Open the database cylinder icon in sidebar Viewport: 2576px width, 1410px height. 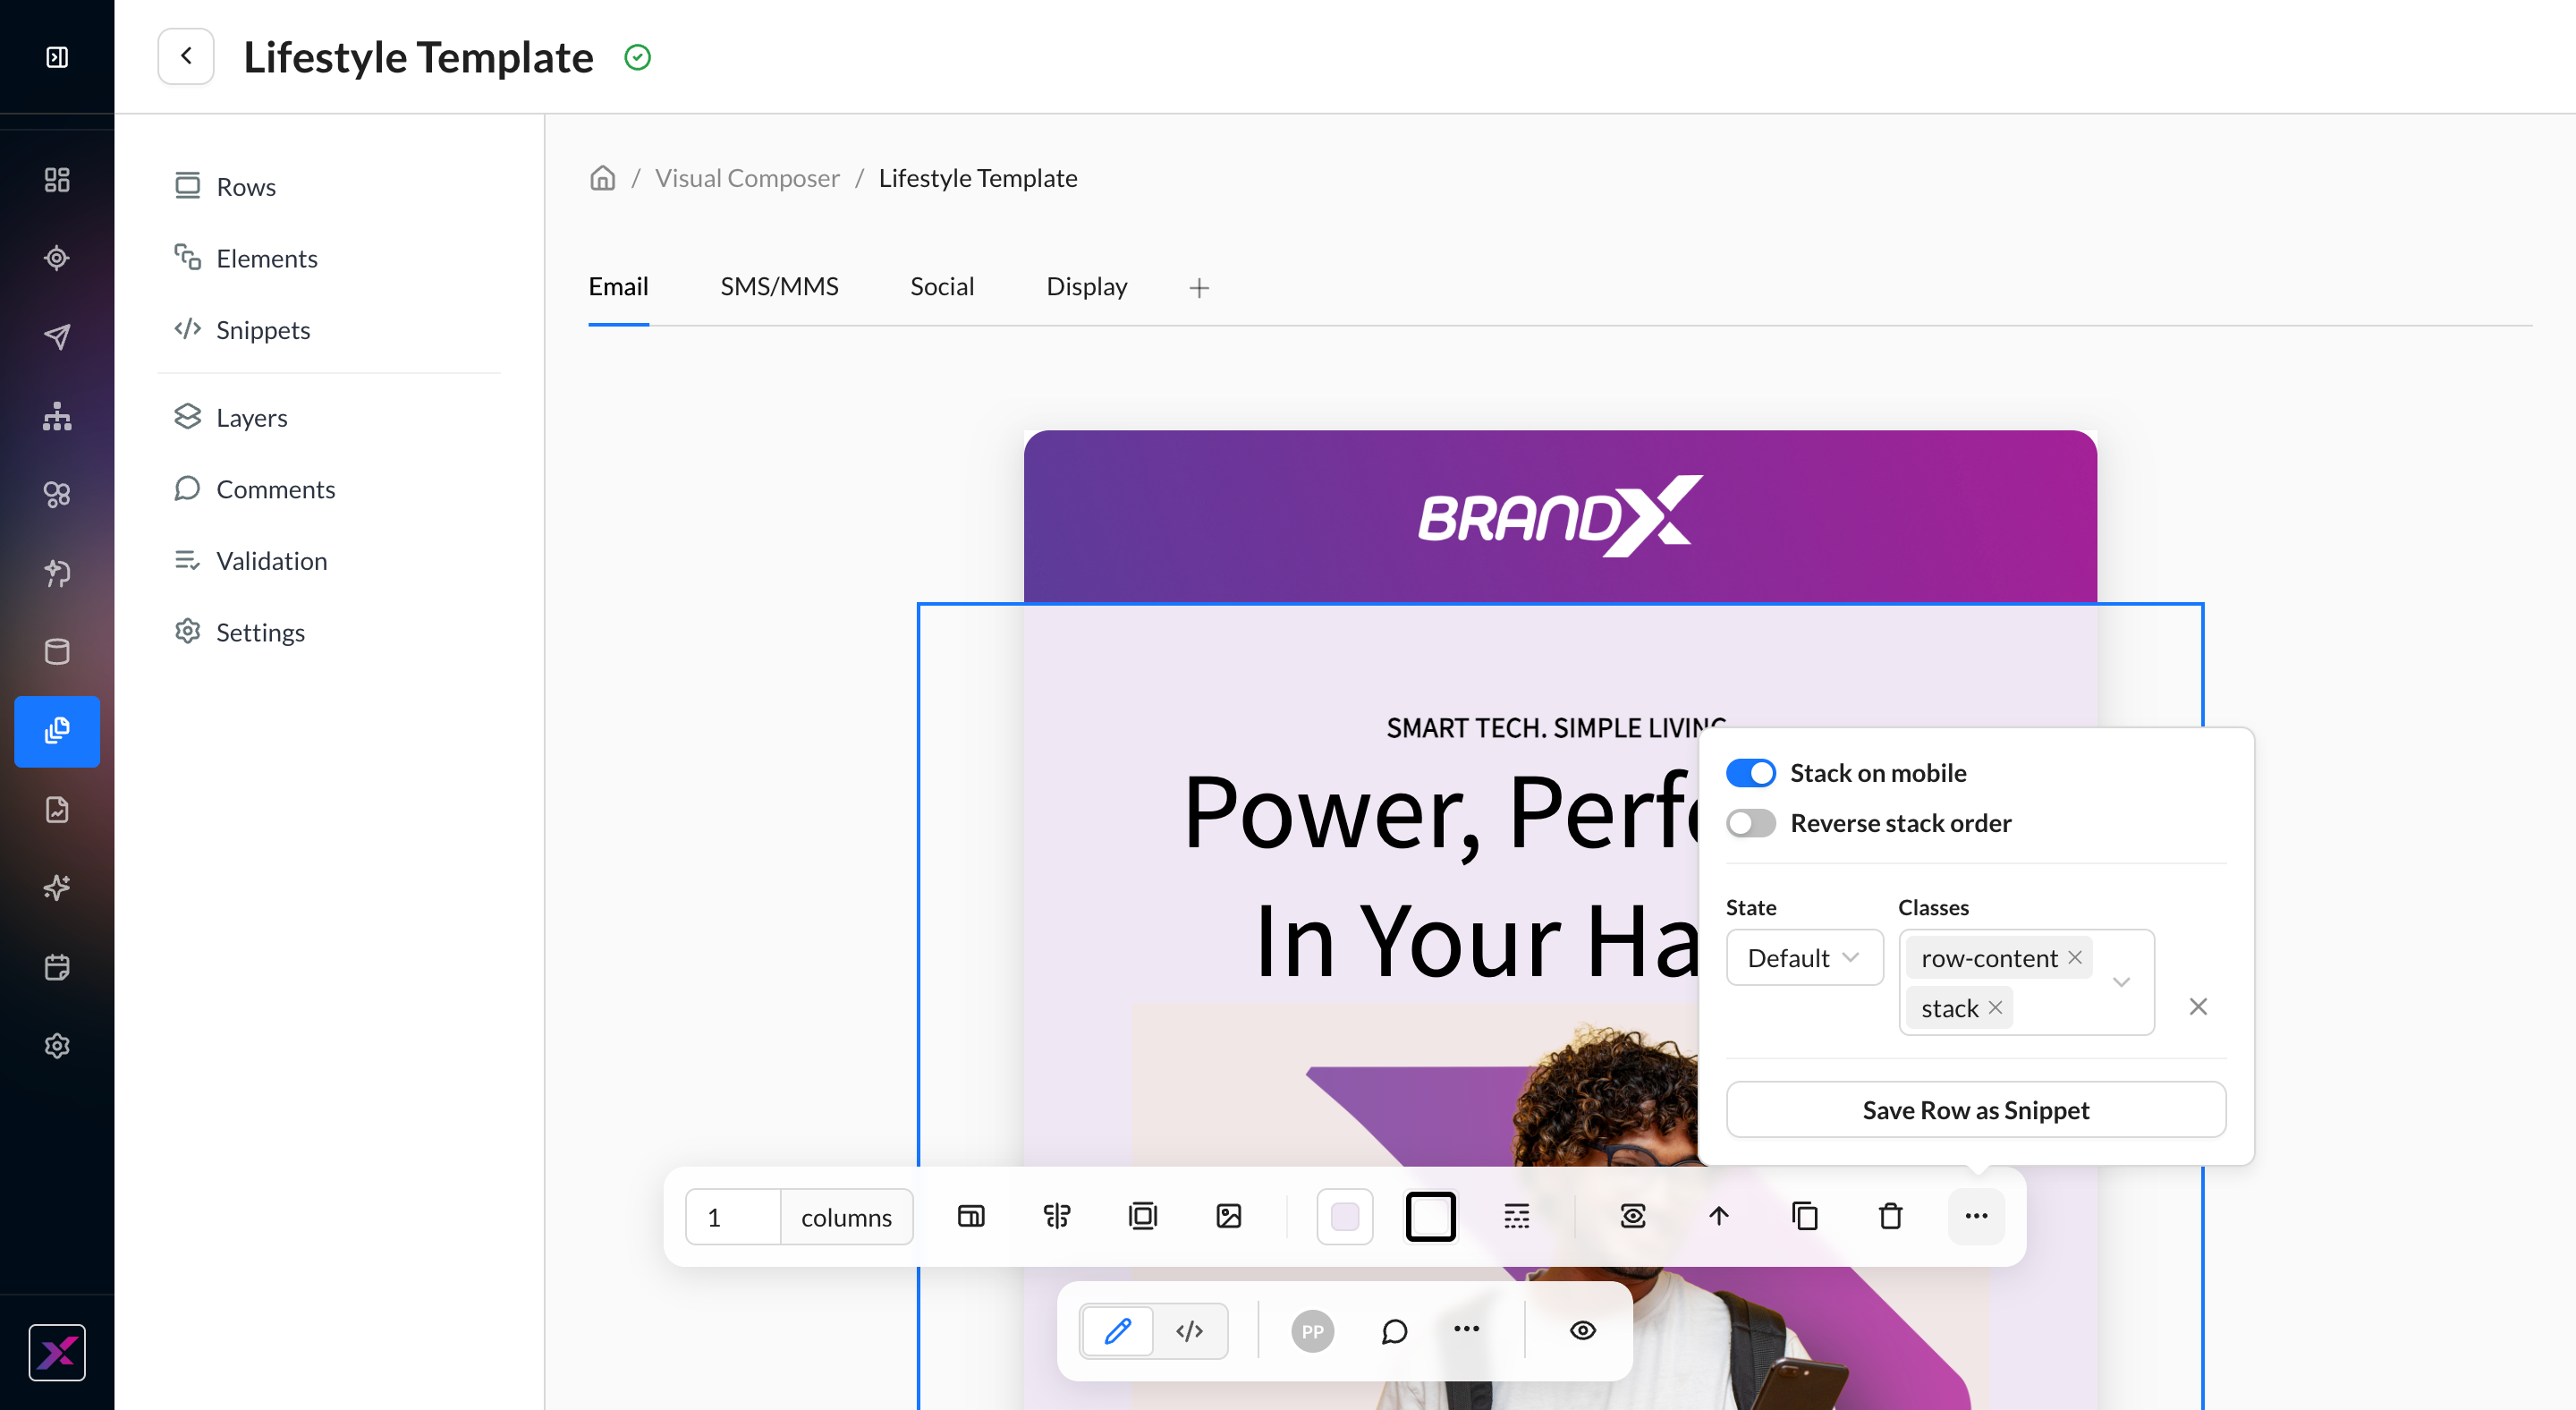click(x=57, y=652)
